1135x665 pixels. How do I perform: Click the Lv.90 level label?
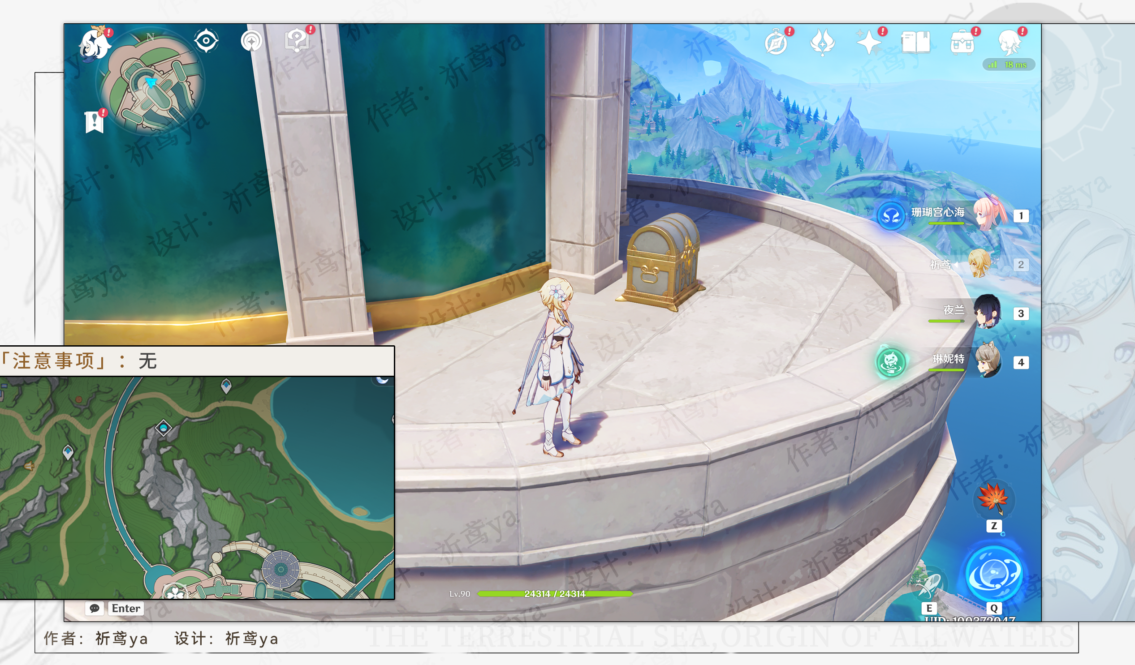point(459,594)
